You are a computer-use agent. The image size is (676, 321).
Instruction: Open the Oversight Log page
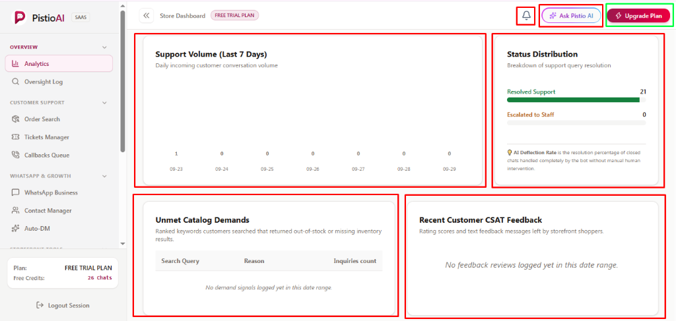59,82
